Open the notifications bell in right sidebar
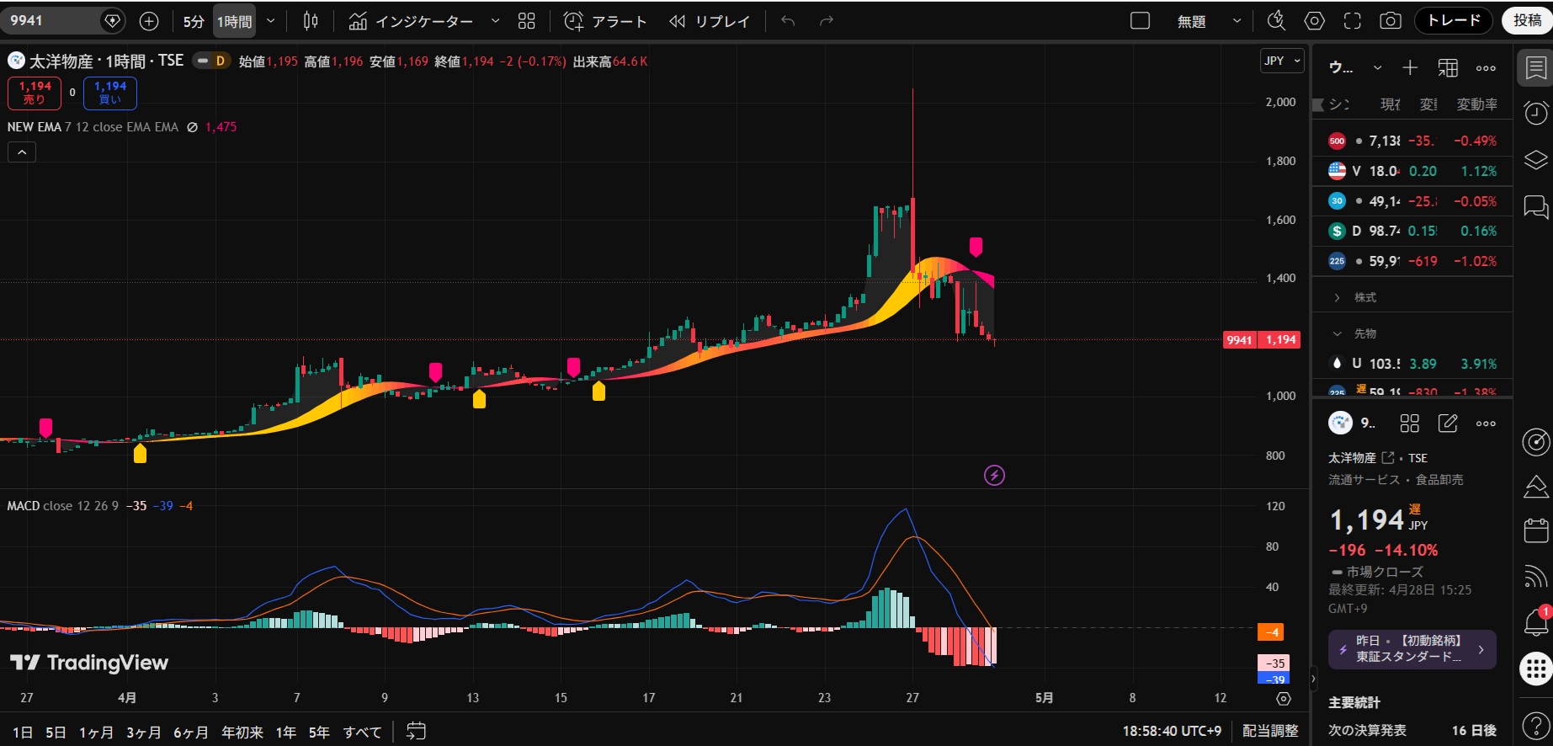The width and height of the screenshot is (1553, 746). (1535, 623)
